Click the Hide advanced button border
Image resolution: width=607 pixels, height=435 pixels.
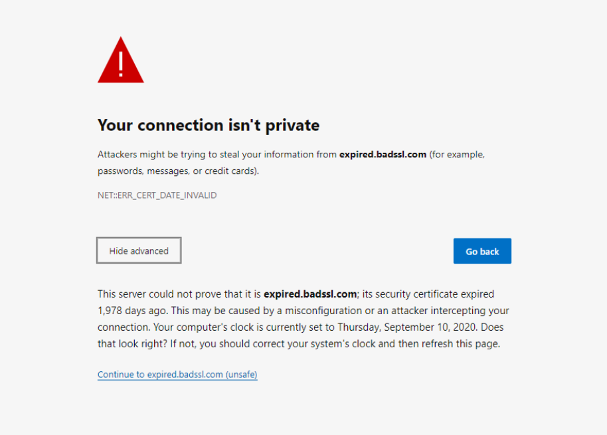tap(138, 238)
